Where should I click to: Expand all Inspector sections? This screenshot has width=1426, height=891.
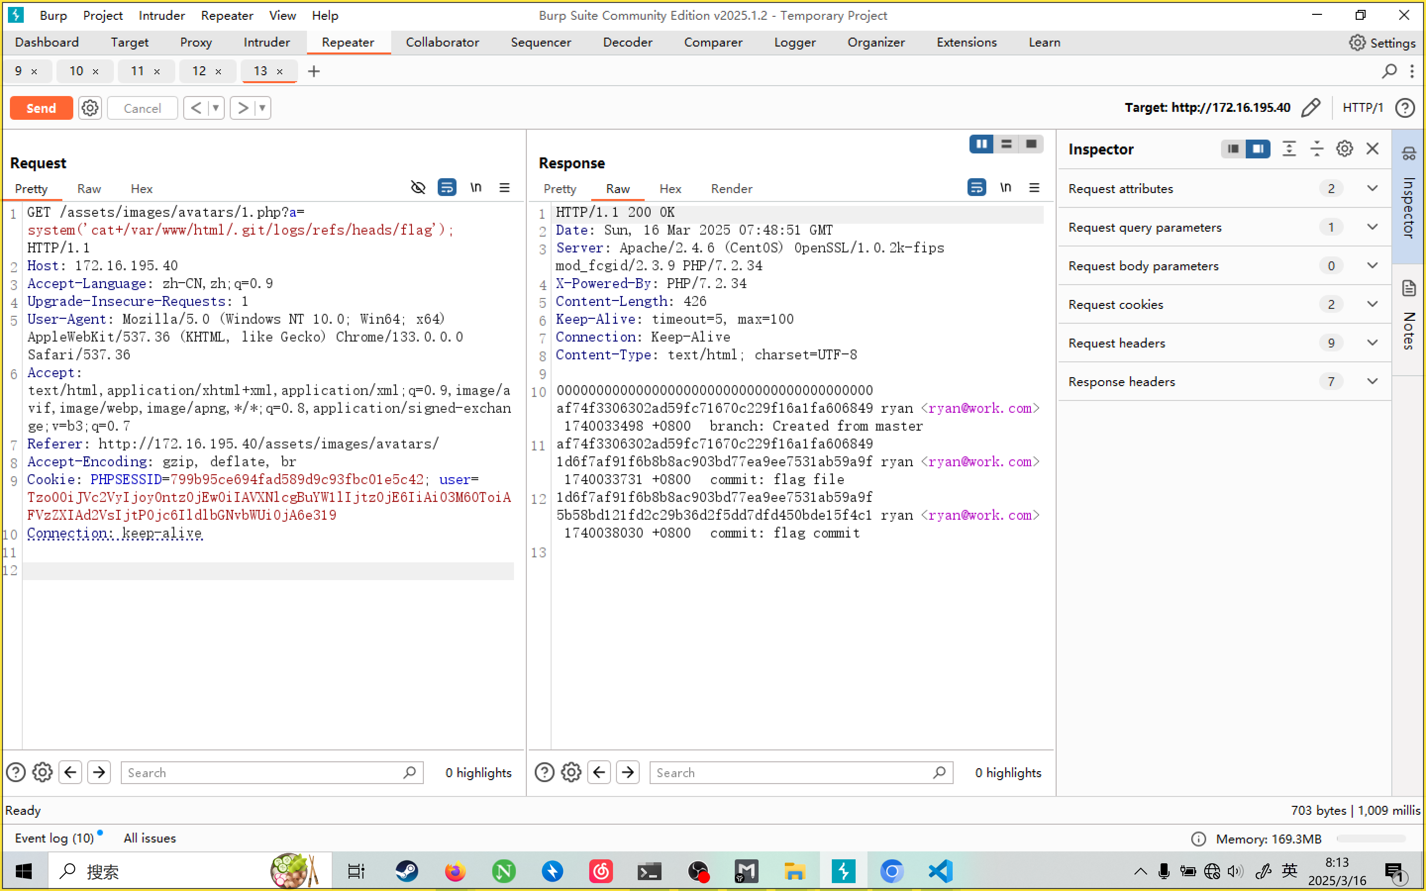(x=1289, y=148)
